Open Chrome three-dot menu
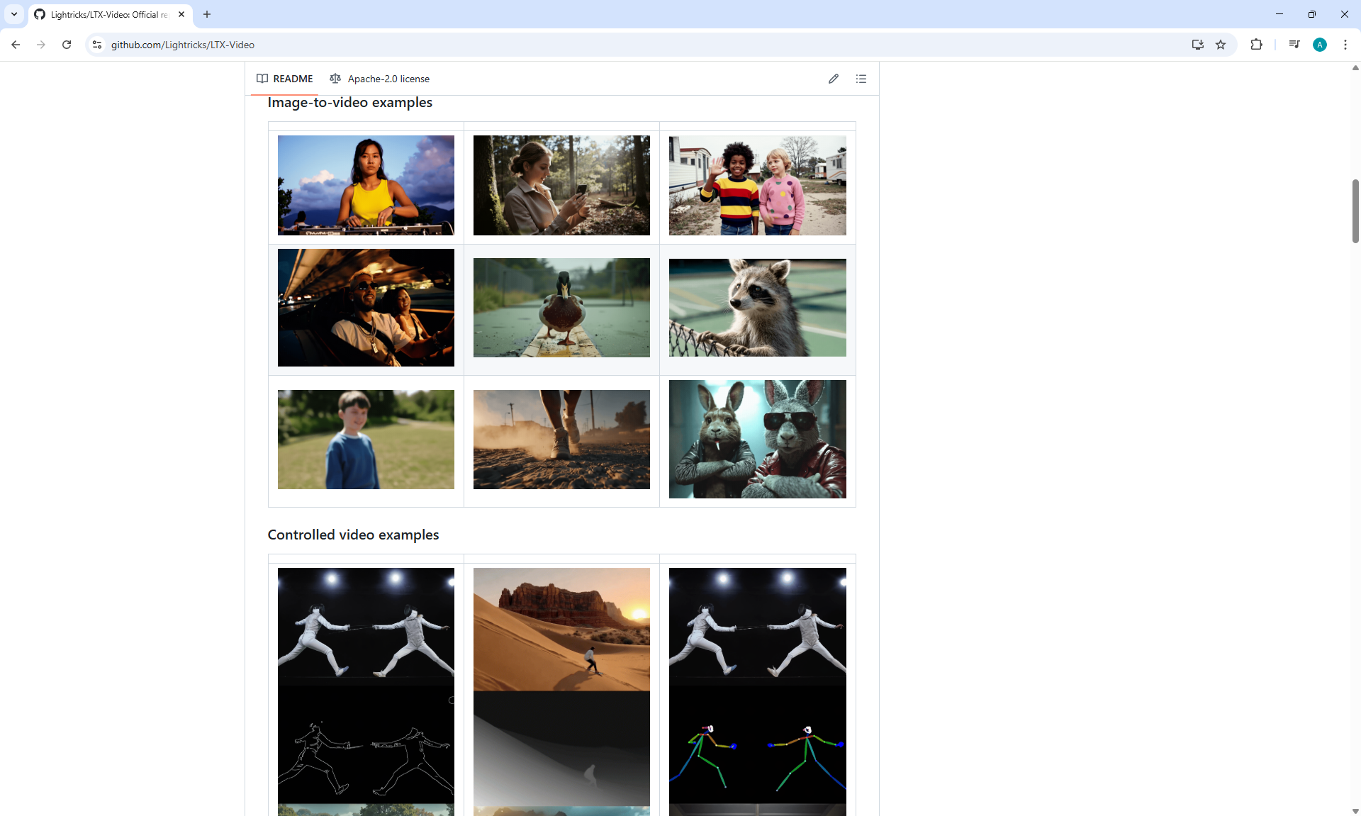1361x816 pixels. click(1345, 45)
